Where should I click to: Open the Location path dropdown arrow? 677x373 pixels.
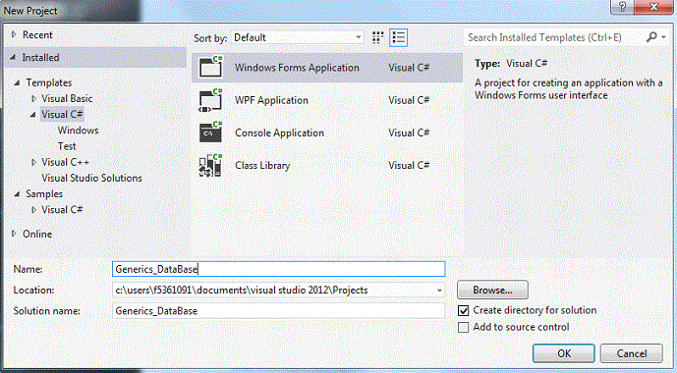(439, 291)
